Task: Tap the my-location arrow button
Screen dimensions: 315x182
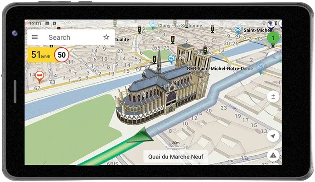Action: (x=273, y=135)
